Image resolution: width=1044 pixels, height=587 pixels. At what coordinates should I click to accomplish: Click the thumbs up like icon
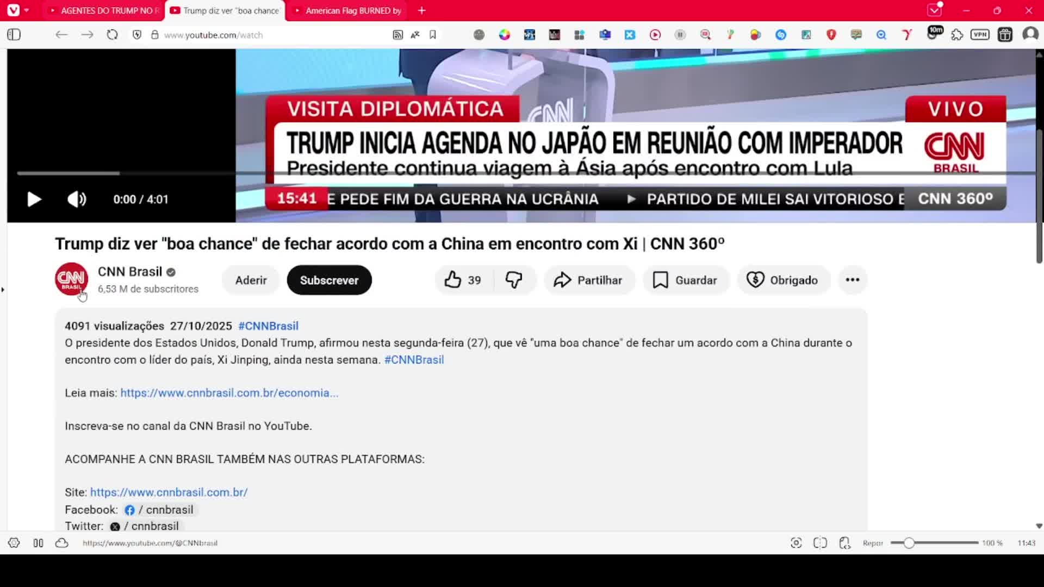click(x=452, y=280)
